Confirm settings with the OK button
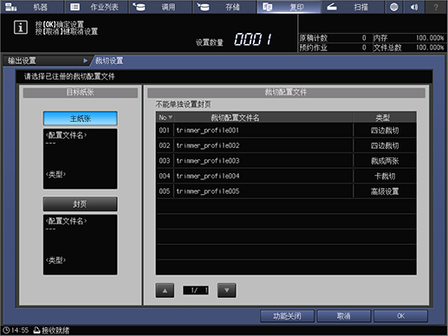The height and width of the screenshot is (336, 448). pyautogui.click(x=400, y=316)
